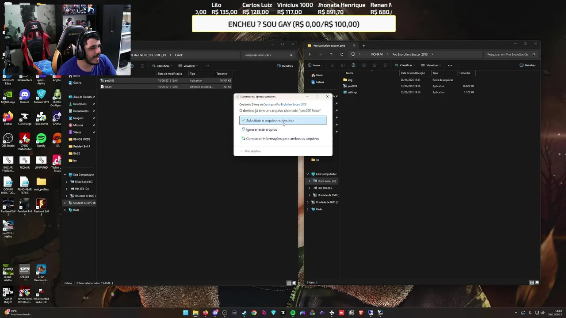Open NVIDIA App desktop icon
The width and height of the screenshot is (566, 318).
(8, 96)
